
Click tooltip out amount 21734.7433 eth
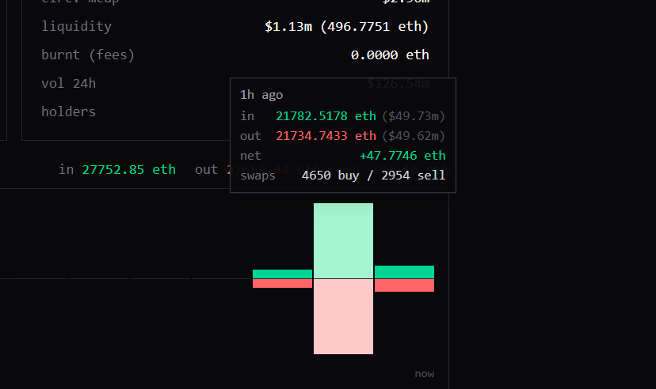[326, 136]
